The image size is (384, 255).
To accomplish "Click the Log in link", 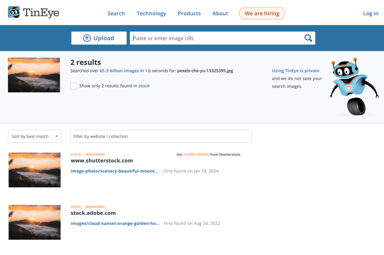I will click(371, 13).
